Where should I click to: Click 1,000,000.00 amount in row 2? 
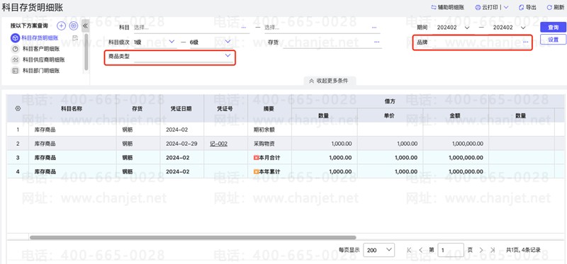point(468,144)
